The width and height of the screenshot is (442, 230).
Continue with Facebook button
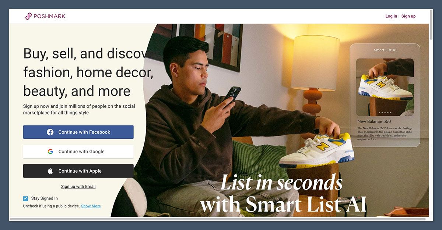click(78, 132)
